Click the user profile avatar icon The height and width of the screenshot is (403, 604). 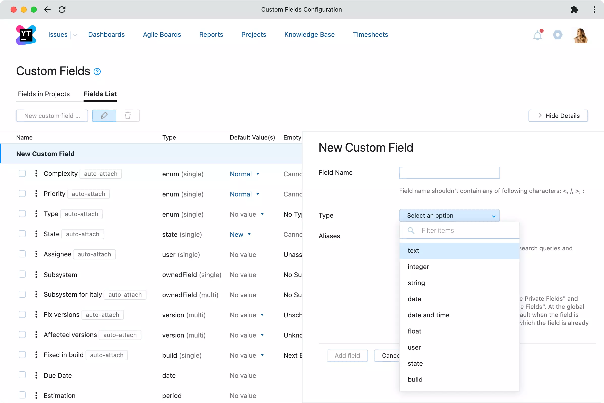click(580, 35)
